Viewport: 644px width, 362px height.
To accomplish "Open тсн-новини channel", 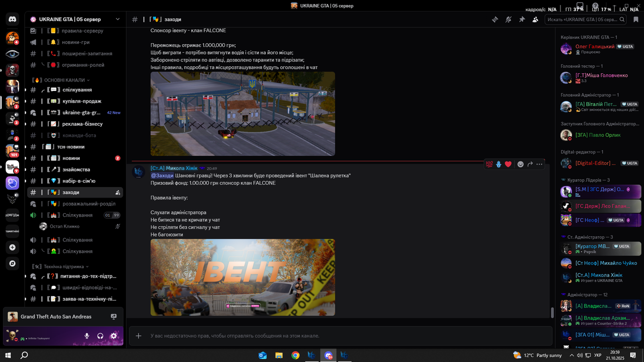I will pyautogui.click(x=75, y=147).
